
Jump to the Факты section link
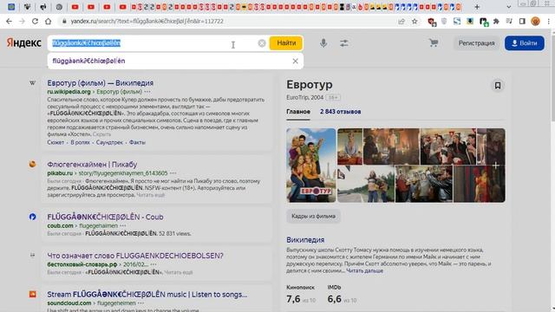(137, 142)
